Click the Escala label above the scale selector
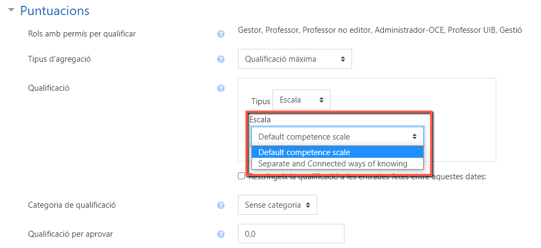Screen dimensions: 541x248 [260, 120]
